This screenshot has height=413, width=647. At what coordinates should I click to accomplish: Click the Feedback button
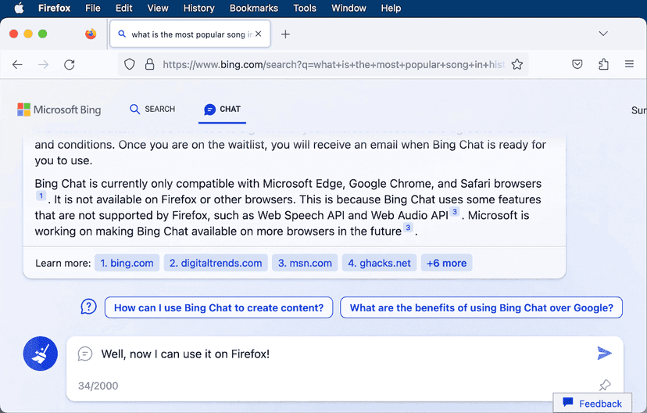coord(592,404)
